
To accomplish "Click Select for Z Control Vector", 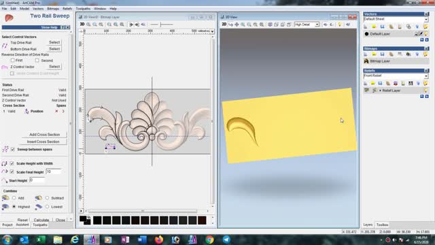I will pos(54,67).
